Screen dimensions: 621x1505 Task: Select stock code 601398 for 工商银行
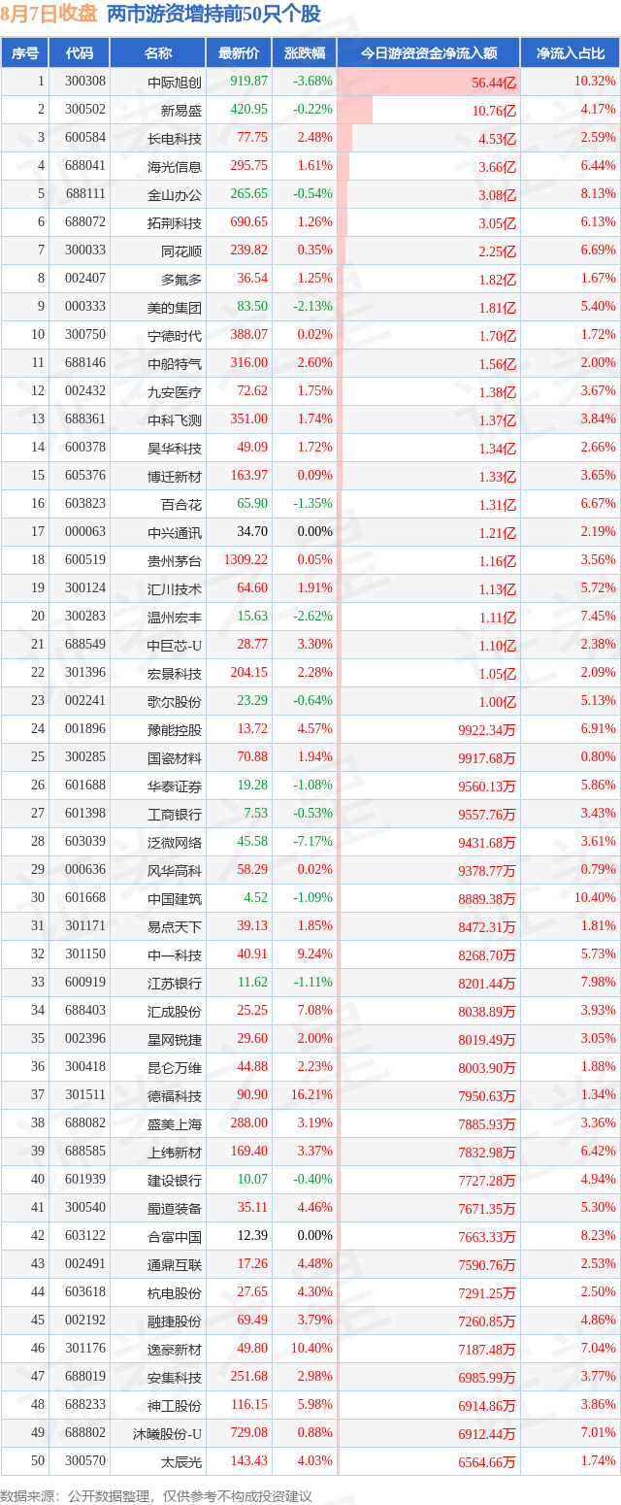click(85, 814)
